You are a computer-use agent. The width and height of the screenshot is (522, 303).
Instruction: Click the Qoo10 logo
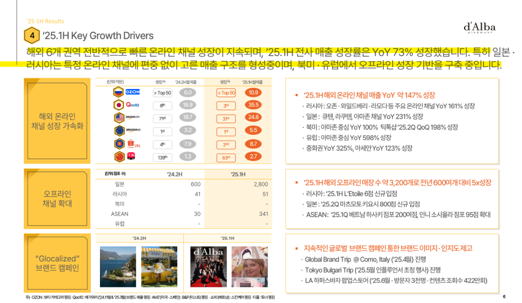point(132,105)
